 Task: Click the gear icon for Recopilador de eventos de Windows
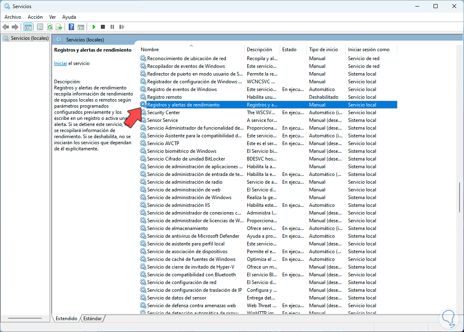(143, 66)
